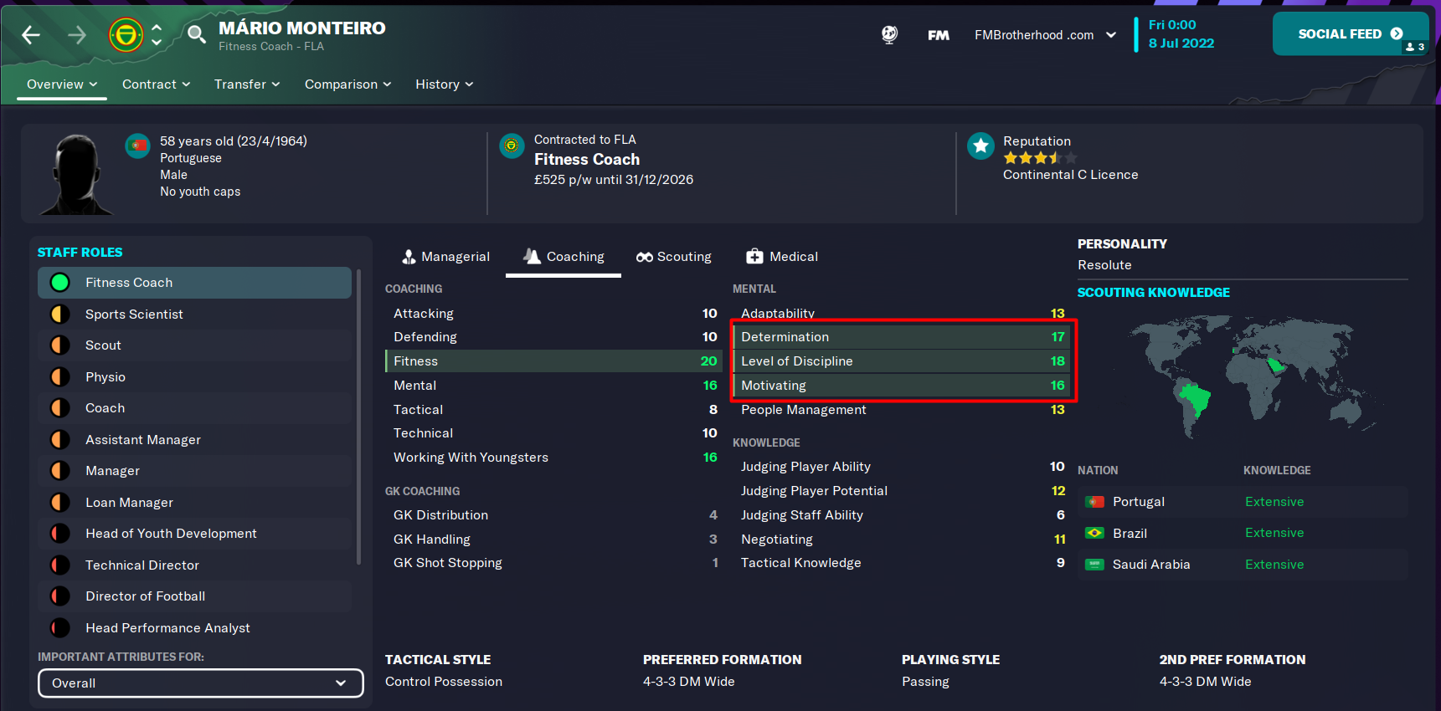Viewport: 1441px width, 711px height.
Task: Select the Sports Scientist staff role
Action: 194,315
